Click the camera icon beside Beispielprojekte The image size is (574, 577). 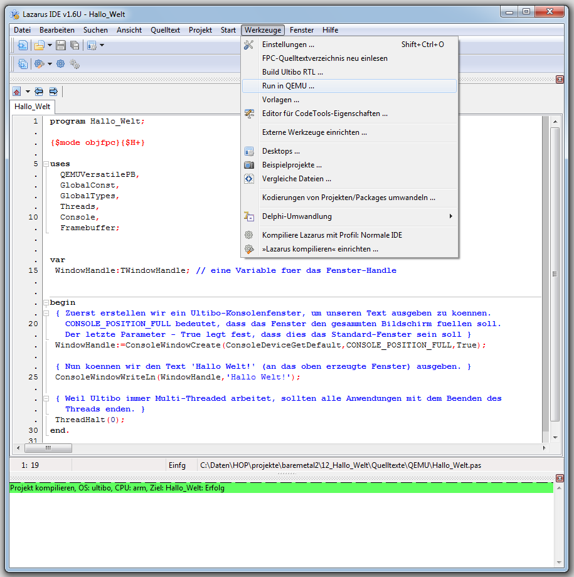[249, 165]
